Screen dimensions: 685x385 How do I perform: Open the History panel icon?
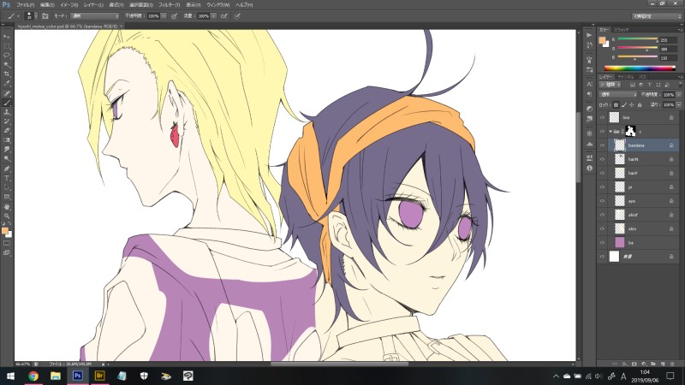(x=589, y=45)
